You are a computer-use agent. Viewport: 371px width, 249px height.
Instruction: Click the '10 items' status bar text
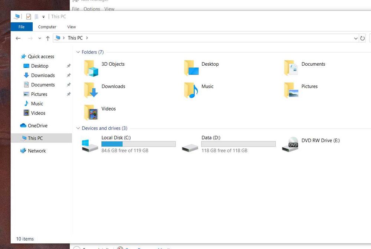(x=25, y=239)
